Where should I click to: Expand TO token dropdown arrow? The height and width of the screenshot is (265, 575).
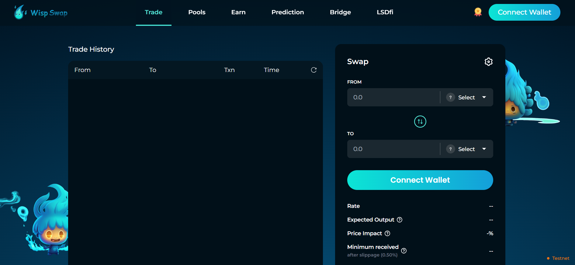coord(484,149)
